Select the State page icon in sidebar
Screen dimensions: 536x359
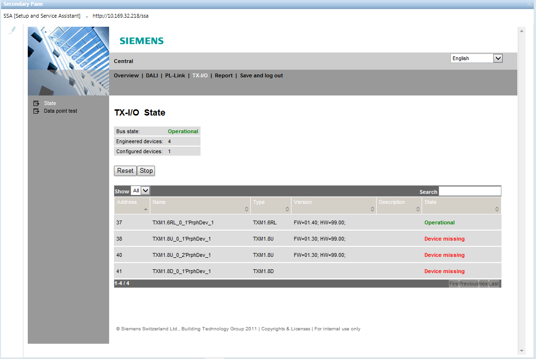point(36,103)
